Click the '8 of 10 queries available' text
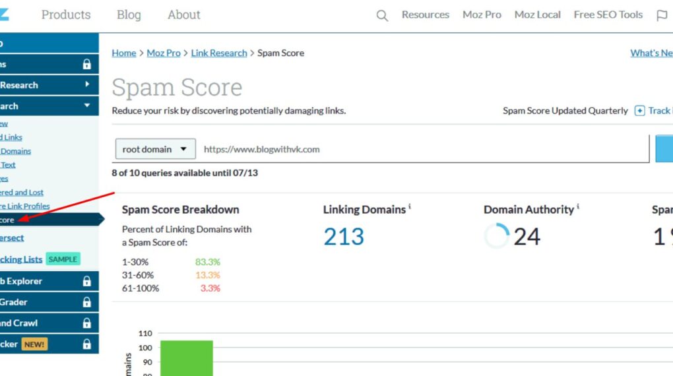 point(185,173)
